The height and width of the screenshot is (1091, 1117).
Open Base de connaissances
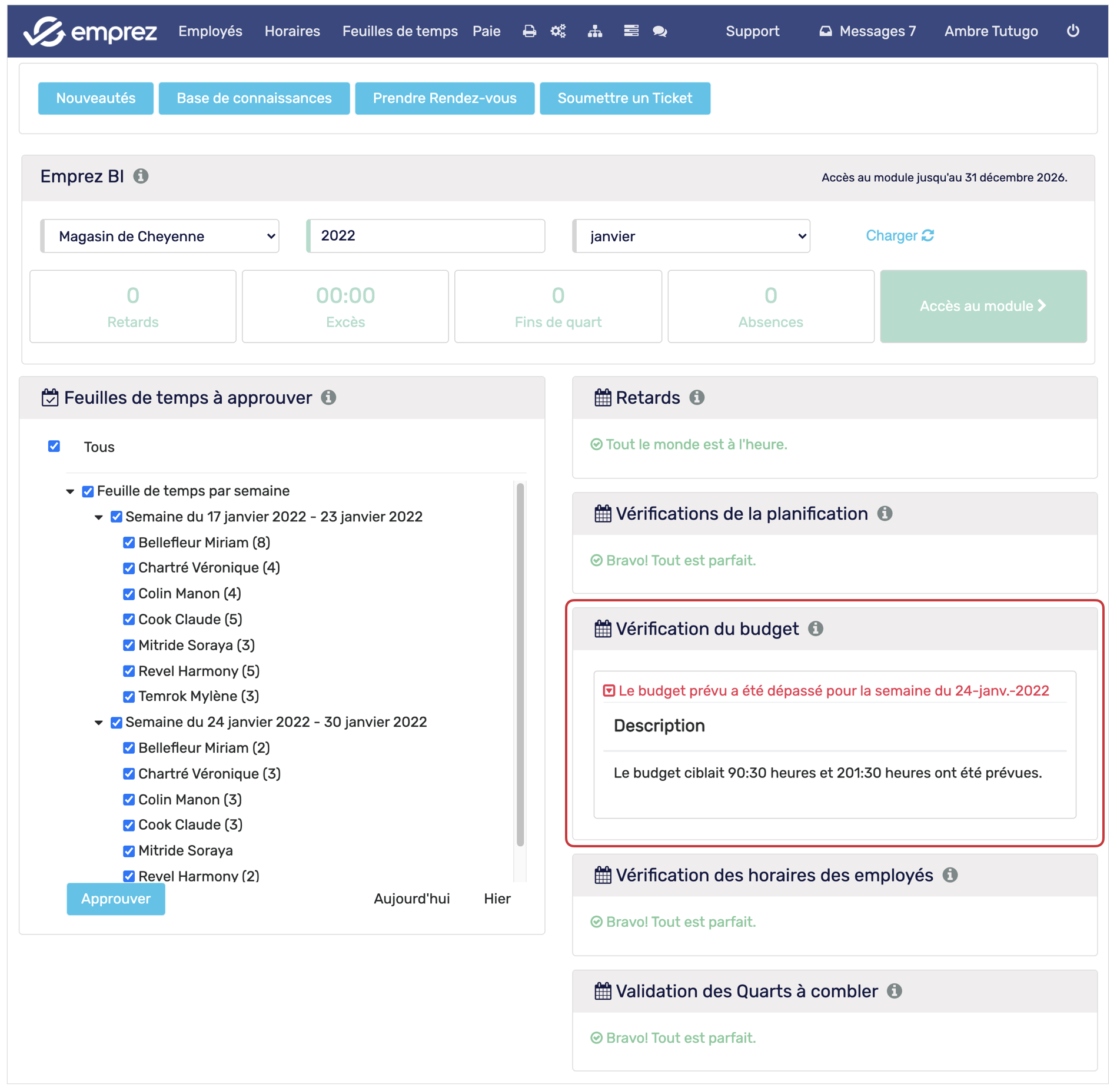254,98
